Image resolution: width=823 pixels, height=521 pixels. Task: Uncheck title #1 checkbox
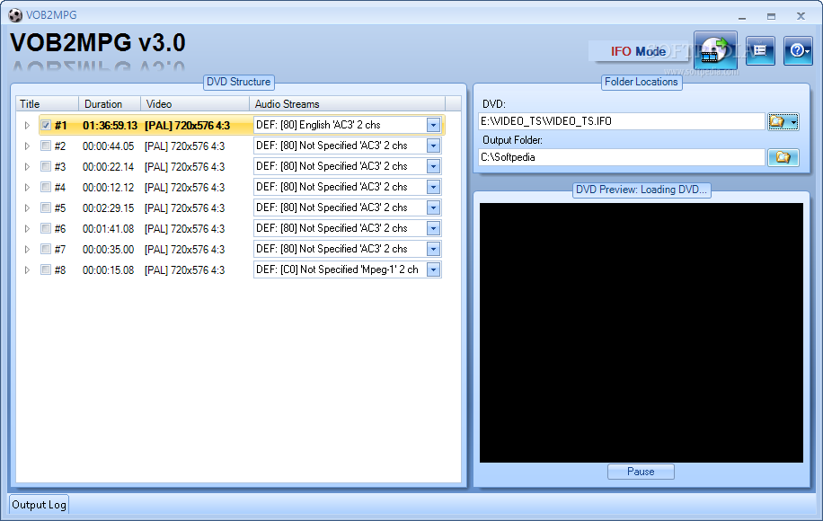click(46, 126)
